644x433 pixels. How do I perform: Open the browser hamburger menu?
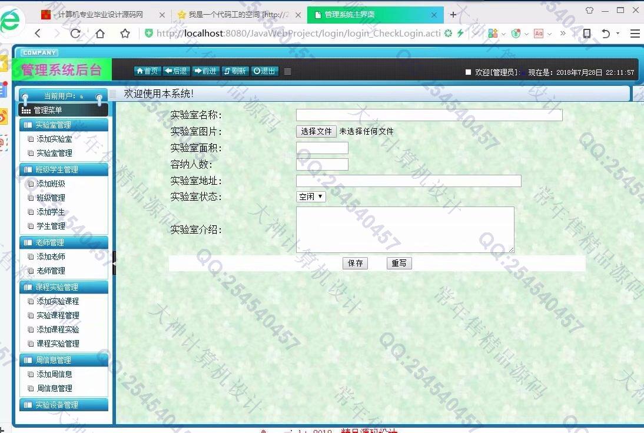tap(635, 34)
